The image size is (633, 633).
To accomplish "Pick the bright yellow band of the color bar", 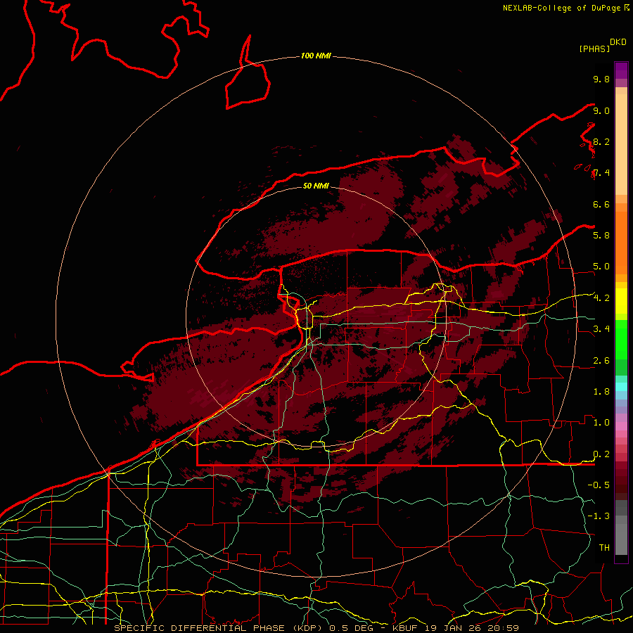I will coord(621,301).
